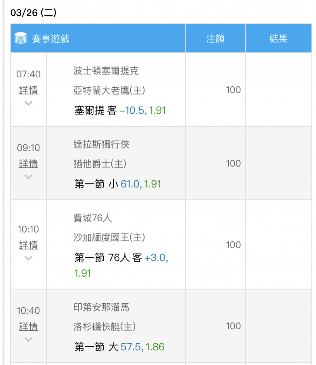Click 達拉斯獨行俠 team name
Screen dimensions: 316x365
click(101, 145)
